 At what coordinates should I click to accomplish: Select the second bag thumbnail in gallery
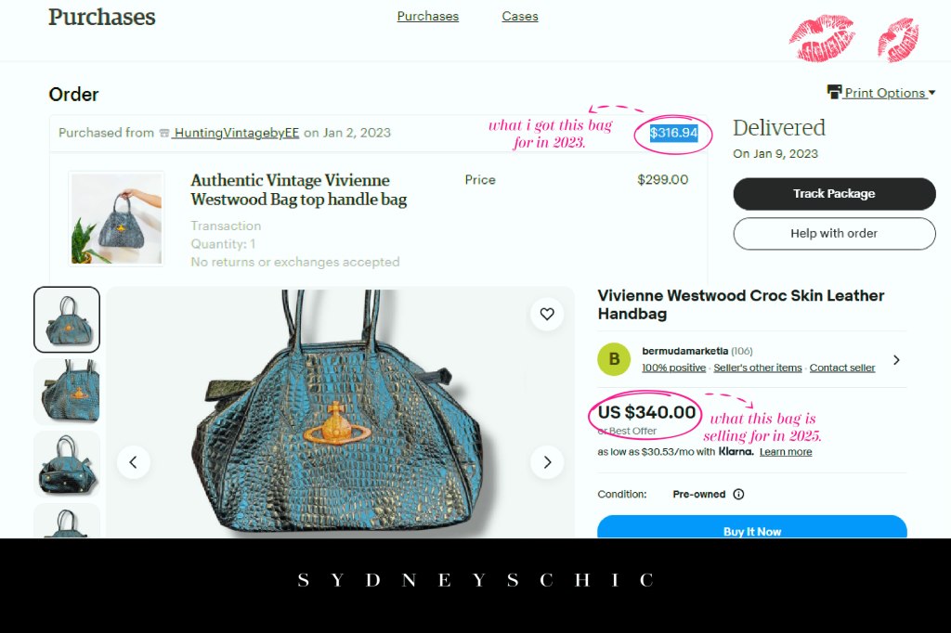67,392
